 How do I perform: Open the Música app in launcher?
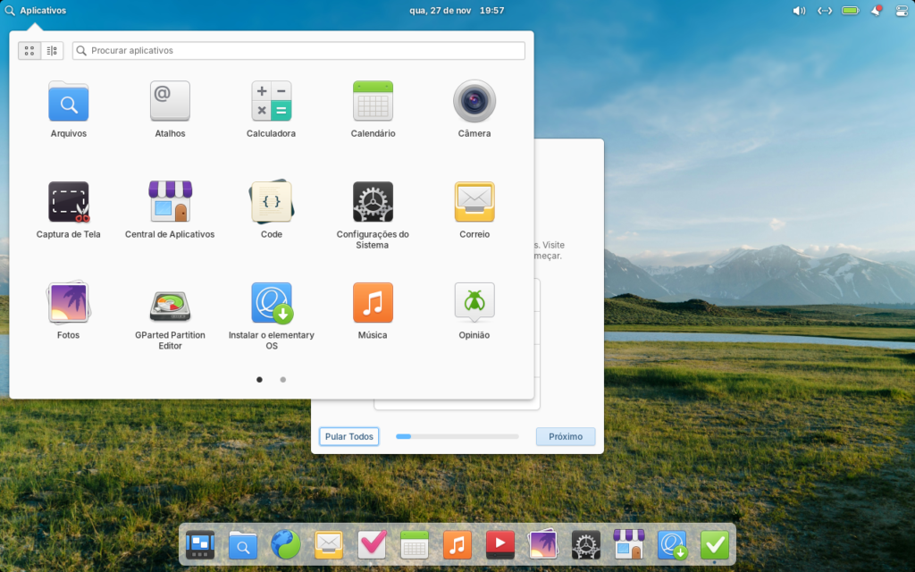tap(373, 312)
